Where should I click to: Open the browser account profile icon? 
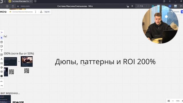click(x=7, y=6)
